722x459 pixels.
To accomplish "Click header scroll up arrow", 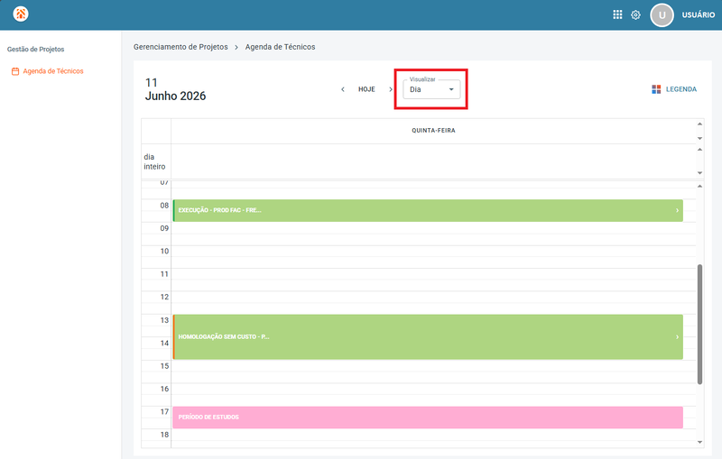I will (x=700, y=124).
